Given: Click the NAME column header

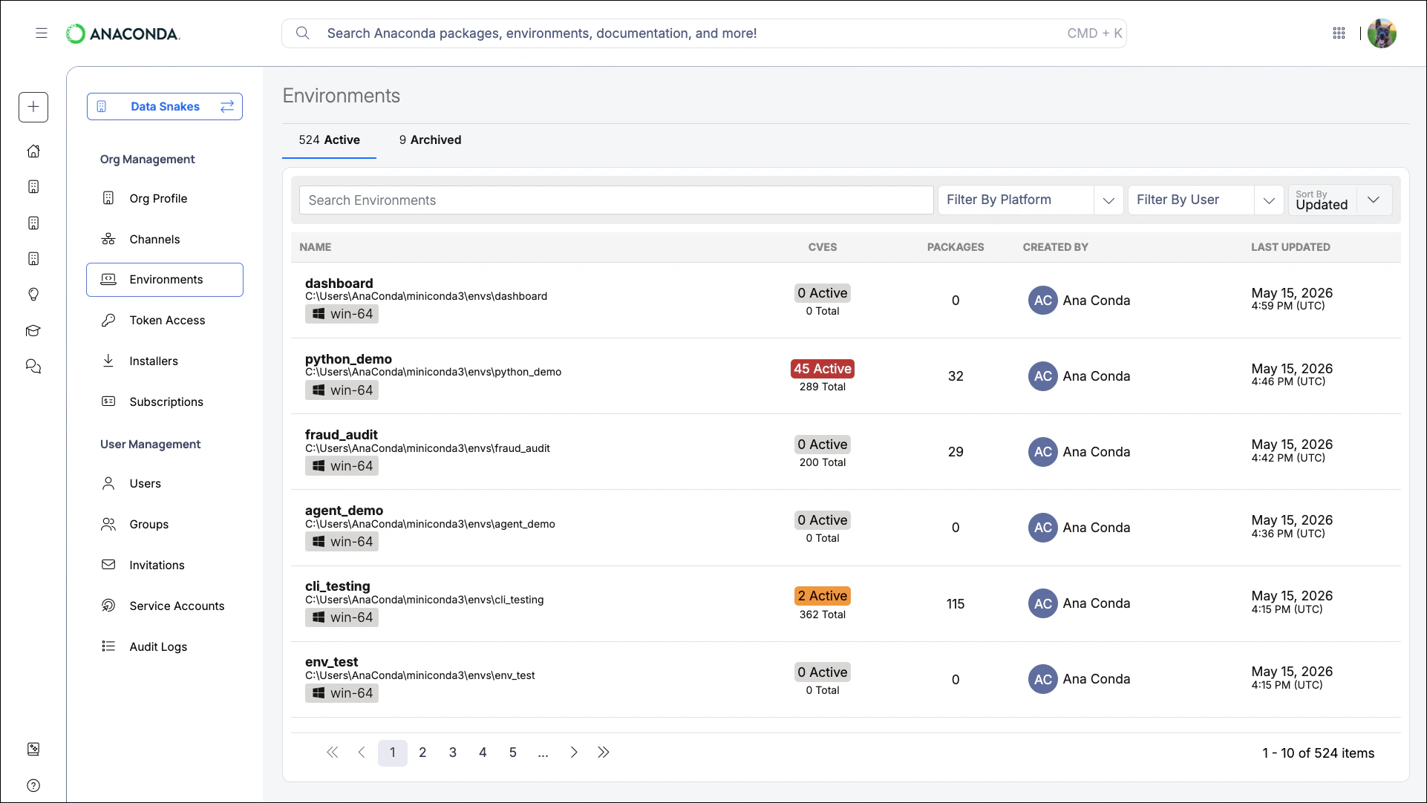Looking at the screenshot, I should pyautogui.click(x=316, y=247).
